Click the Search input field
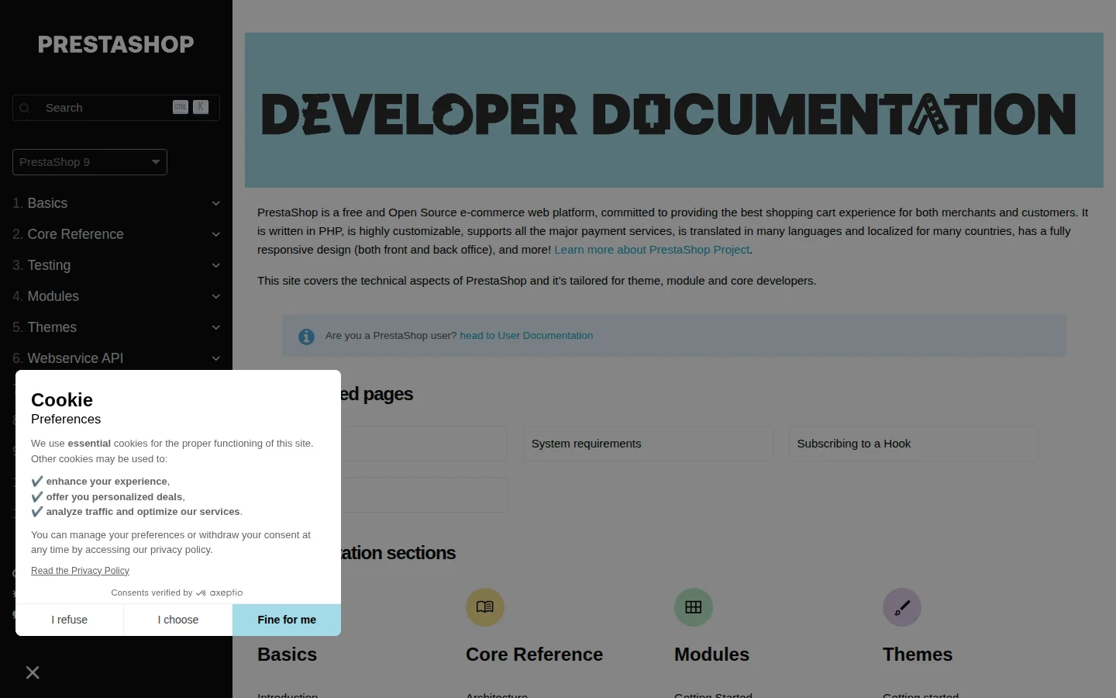The image size is (1116, 698). pos(116,108)
